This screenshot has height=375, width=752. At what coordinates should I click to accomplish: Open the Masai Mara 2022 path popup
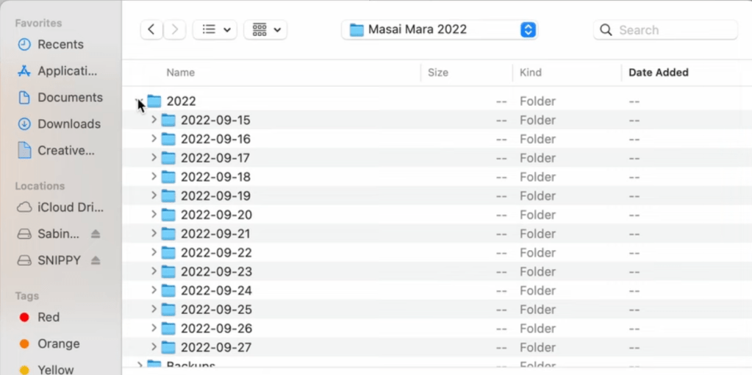tap(440, 30)
